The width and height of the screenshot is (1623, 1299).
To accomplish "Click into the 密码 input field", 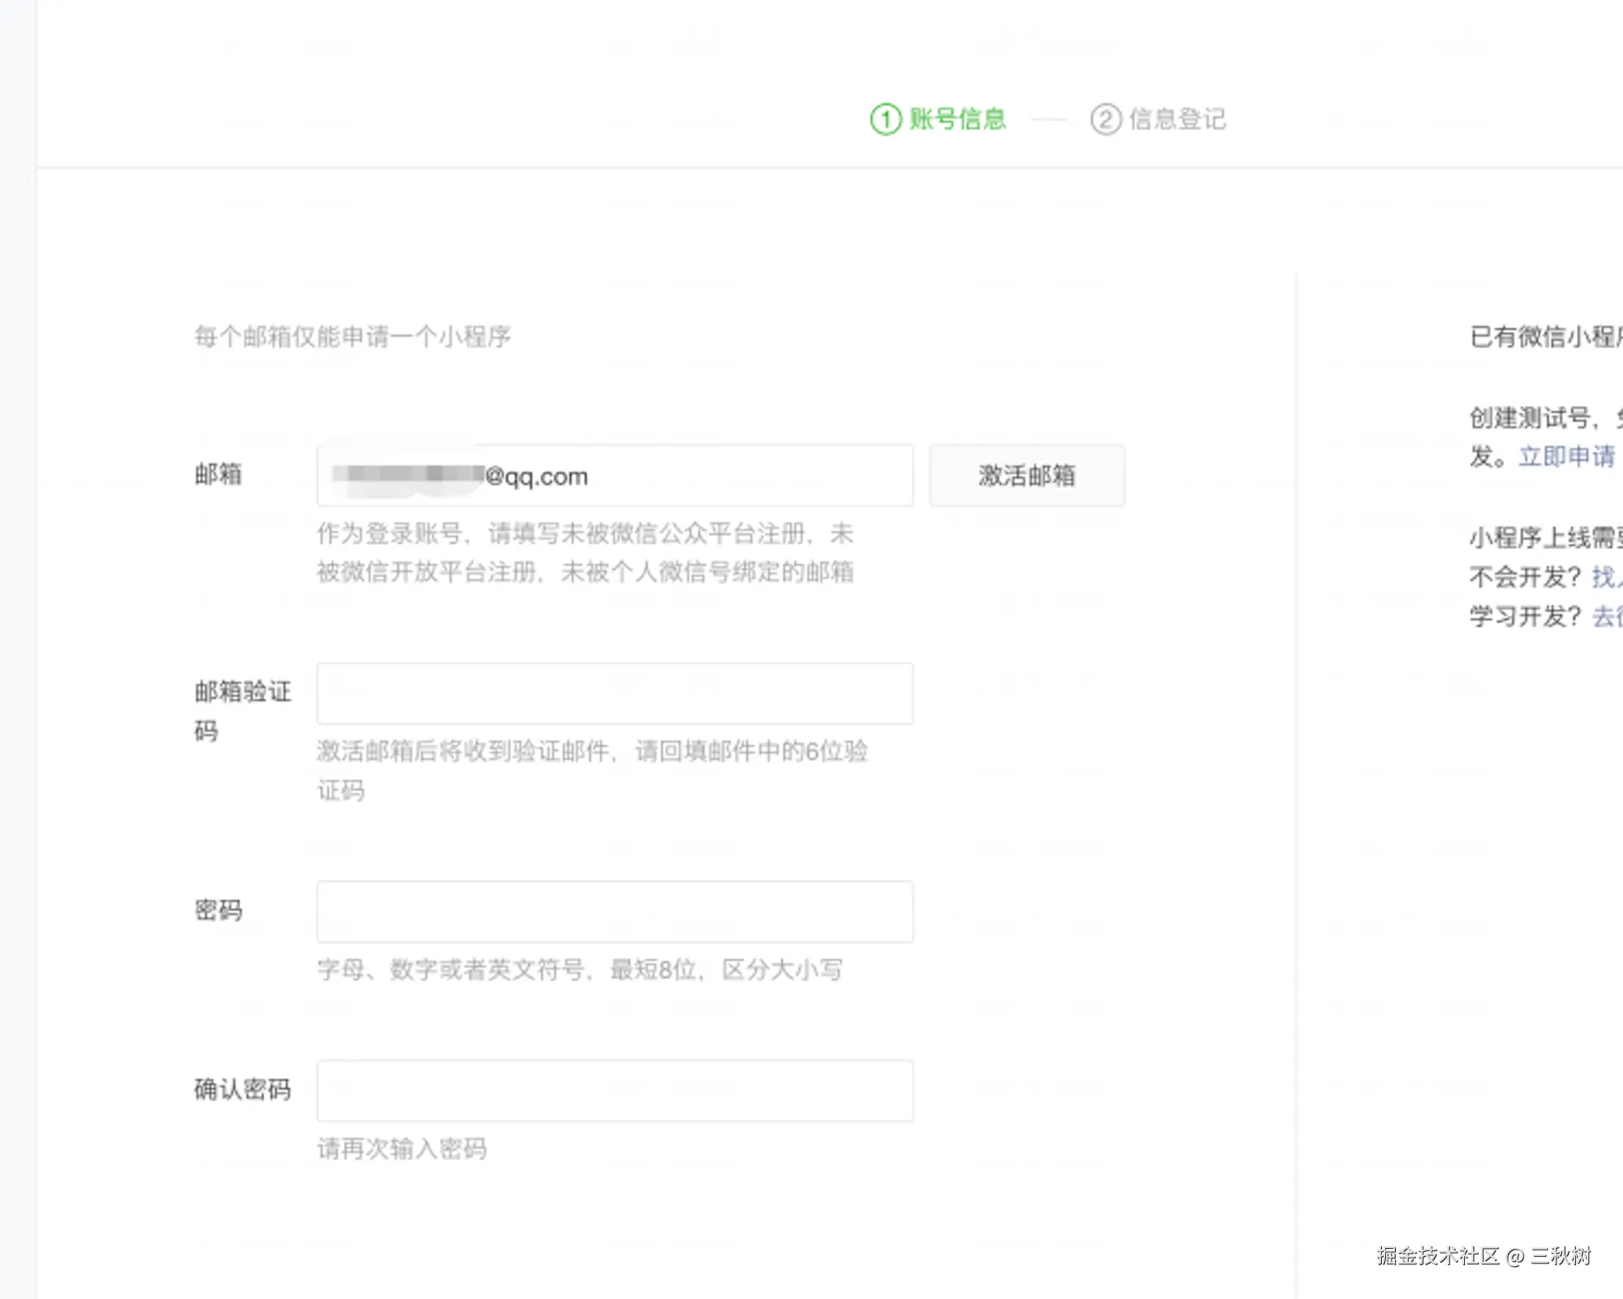I will (614, 911).
